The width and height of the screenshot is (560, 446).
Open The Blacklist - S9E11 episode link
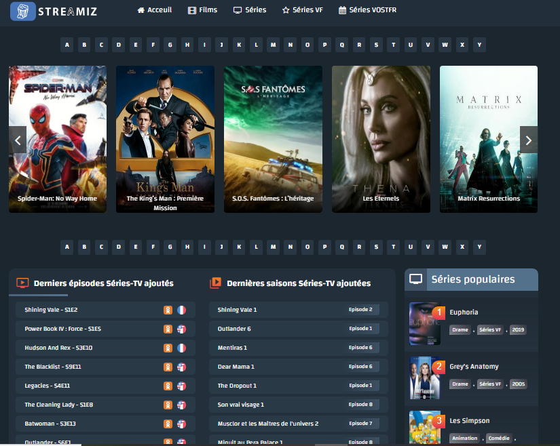(x=53, y=367)
